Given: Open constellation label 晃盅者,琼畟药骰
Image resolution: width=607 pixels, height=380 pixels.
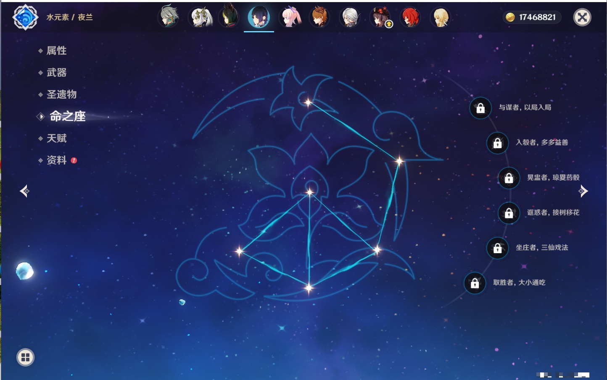Looking at the screenshot, I should point(553,177).
